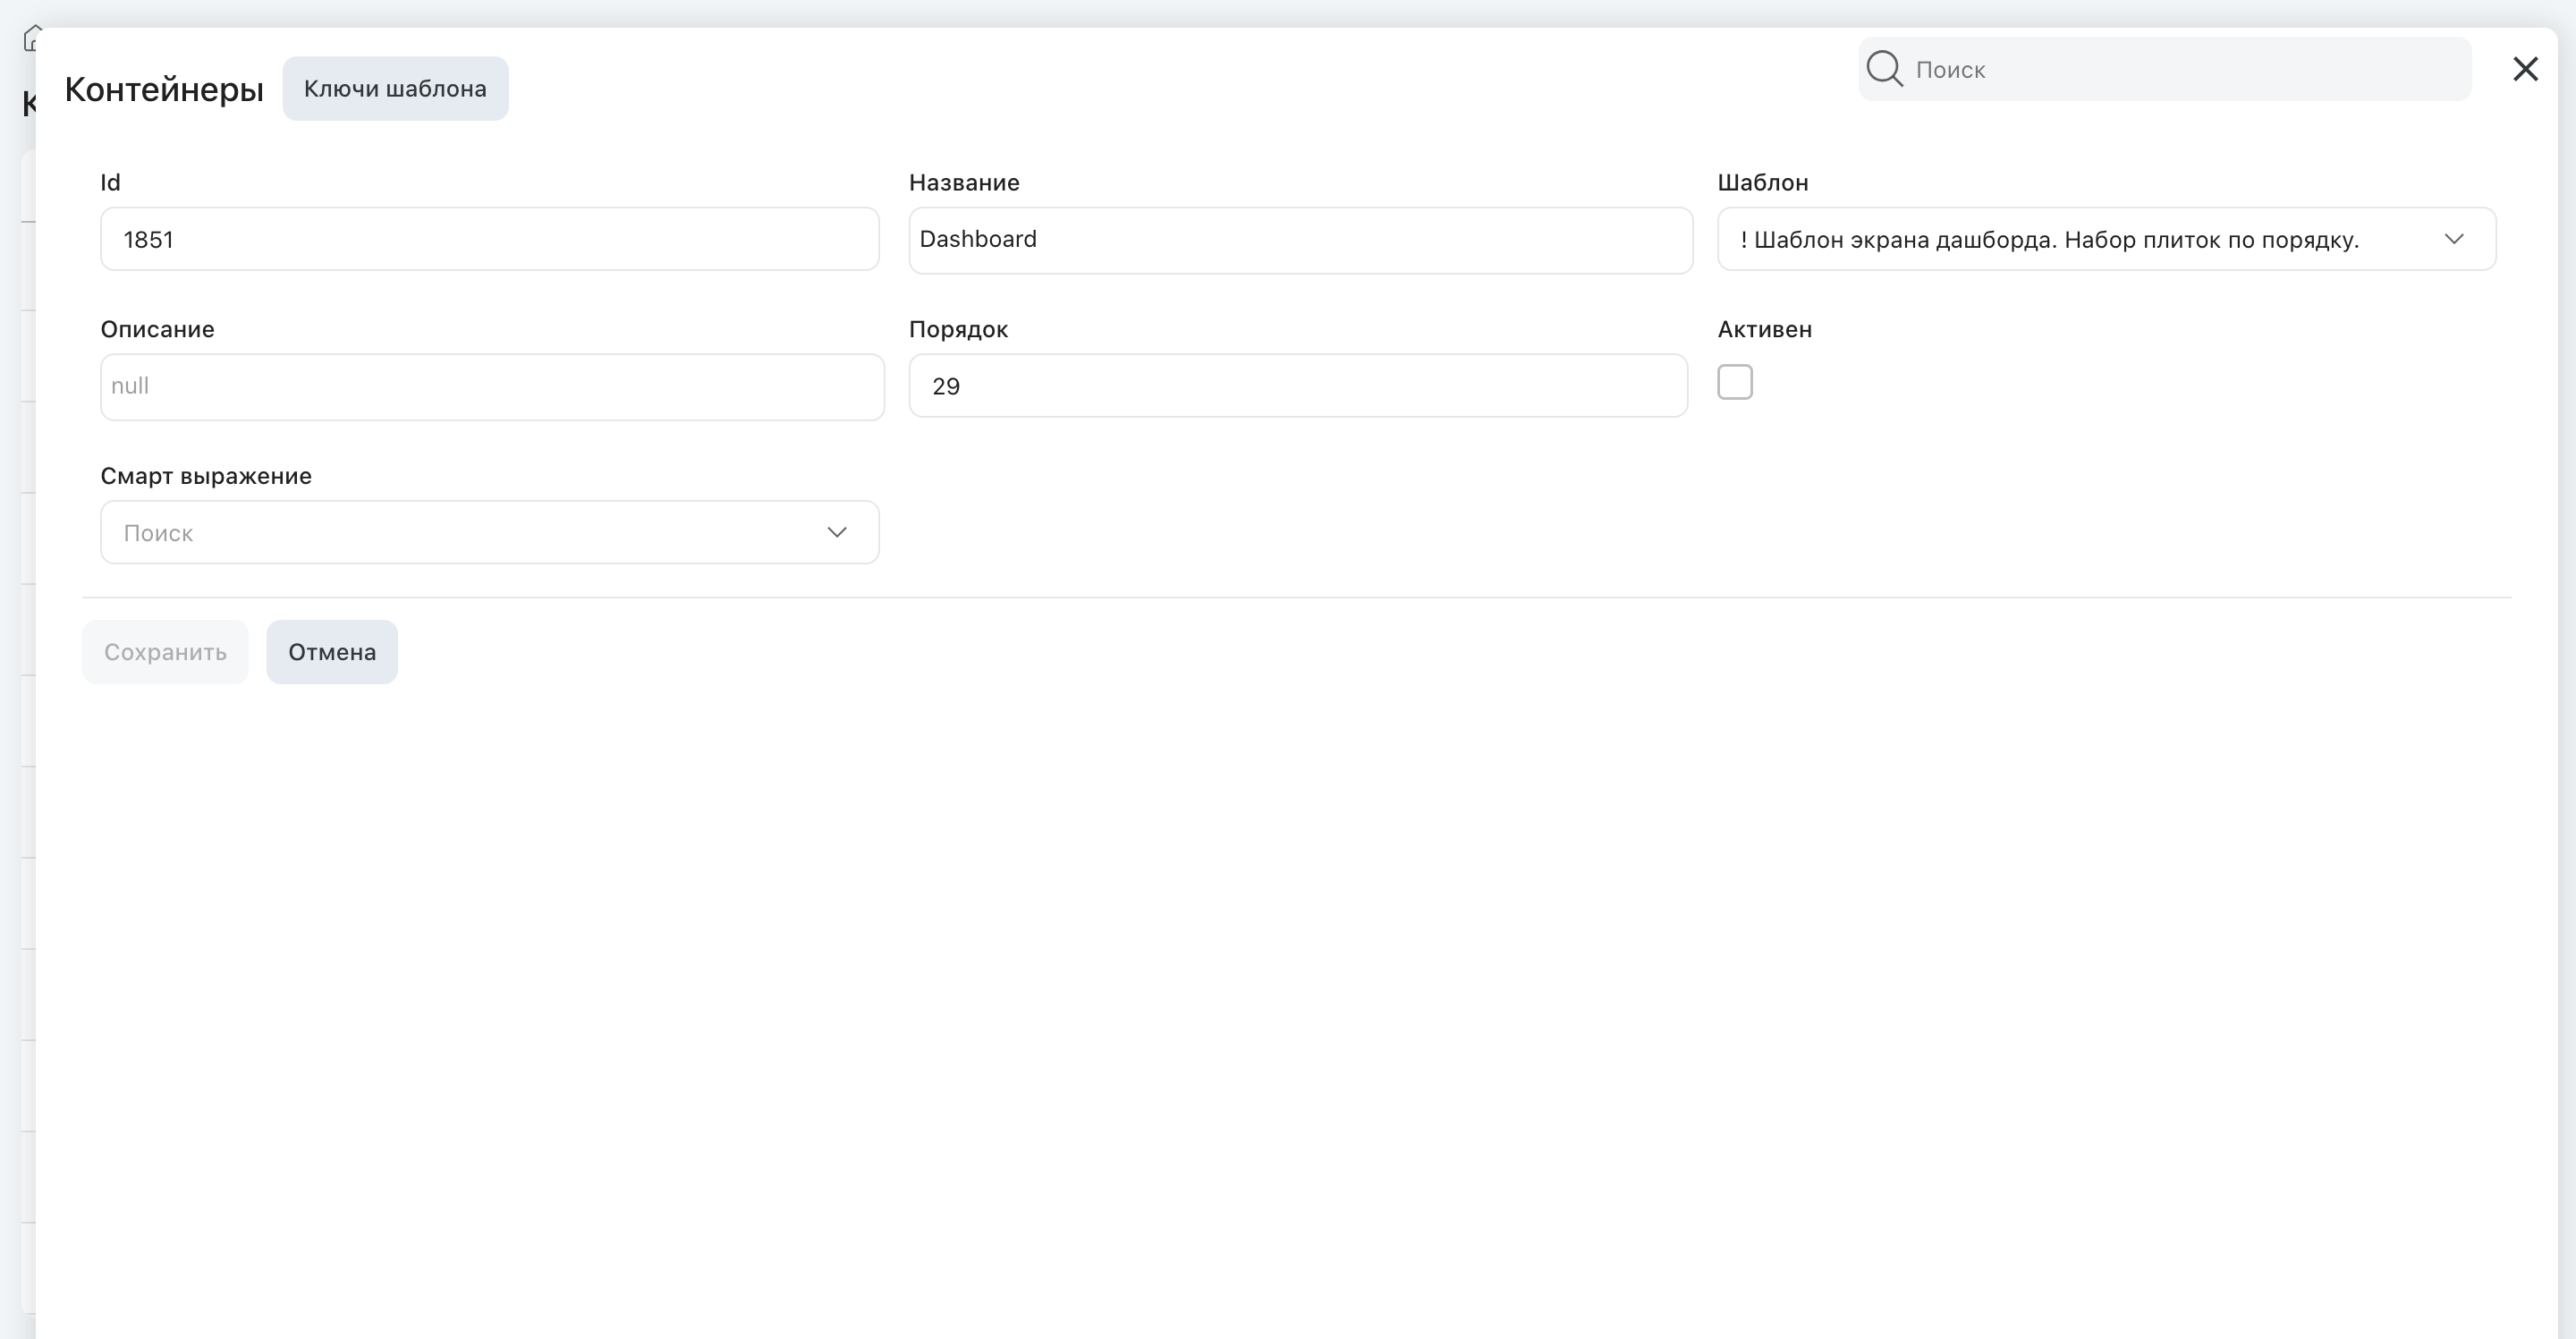The height and width of the screenshot is (1339, 2576).
Task: Focus the top Поиск search box
Action: (2164, 69)
